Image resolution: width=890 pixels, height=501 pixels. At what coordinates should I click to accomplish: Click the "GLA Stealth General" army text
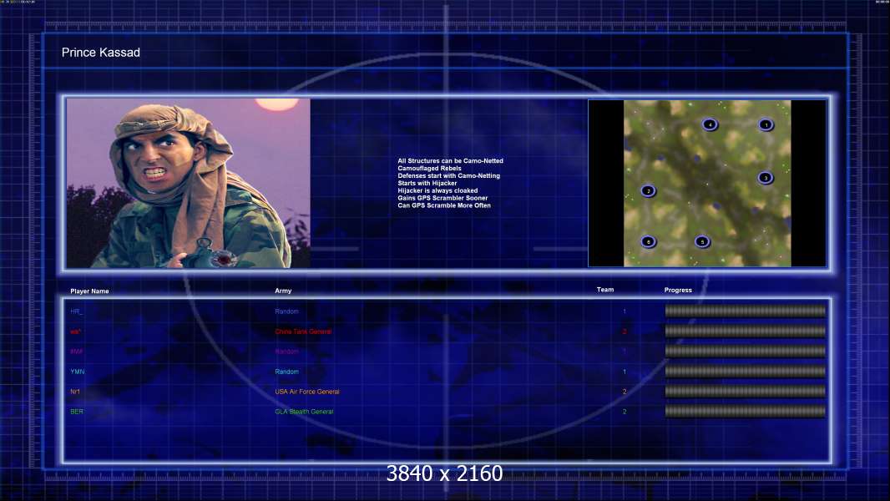tap(304, 412)
